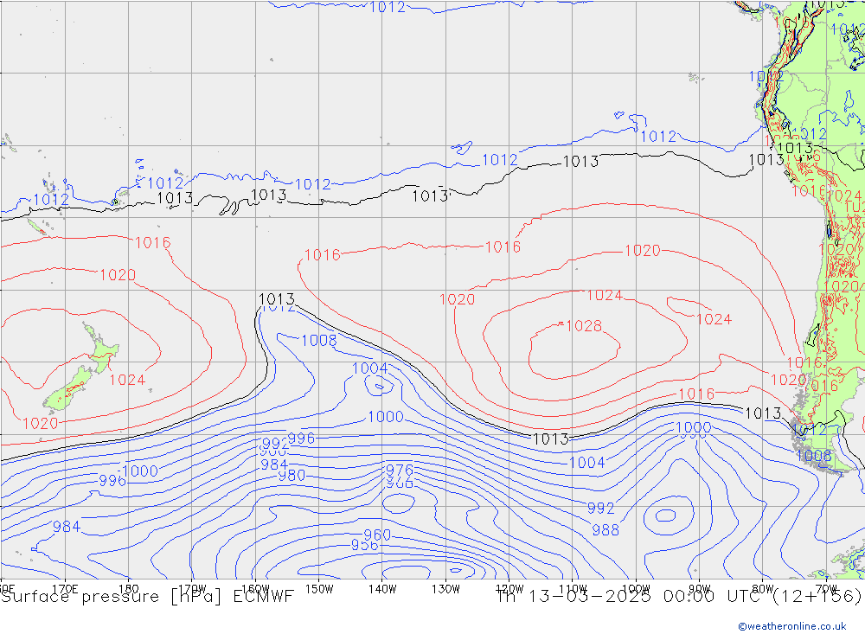Screen dimensions: 865x634
Task: Click the 1004 label above the small closed low
Action: tap(369, 368)
